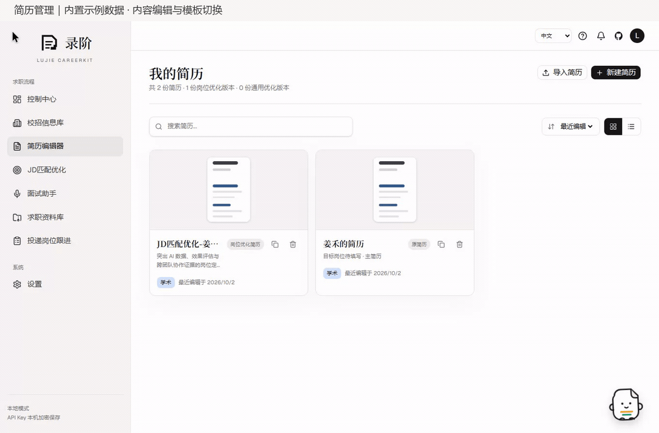The height and width of the screenshot is (433, 659).
Task: Click the 设置 gear icon
Action: 17,284
